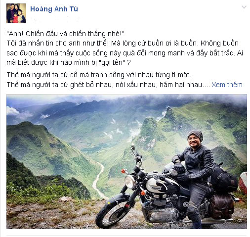Click the paragraph starting "Tôi đã nhắn tin"
This screenshot has height=237, width=250.
pos(125,53)
